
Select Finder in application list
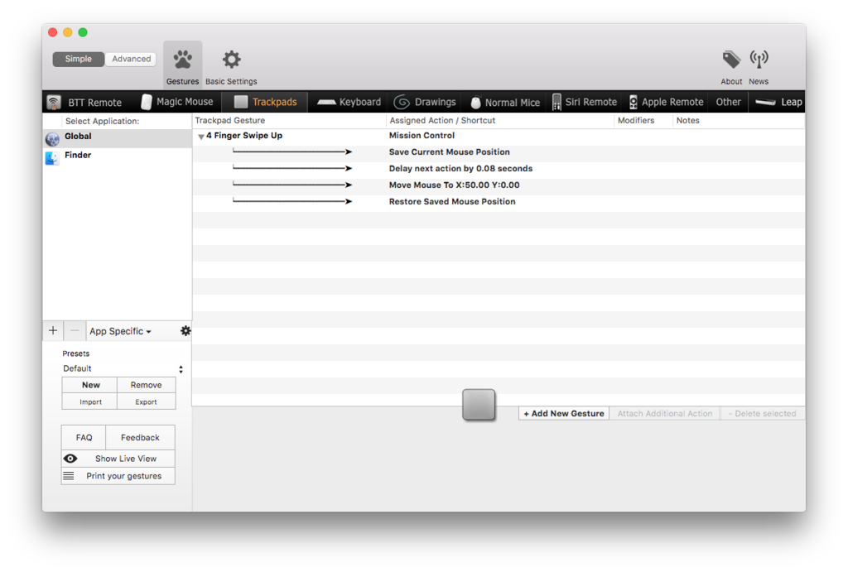pyautogui.click(x=118, y=156)
